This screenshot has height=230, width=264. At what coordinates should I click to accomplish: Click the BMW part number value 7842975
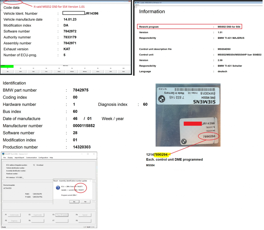click(x=80, y=90)
